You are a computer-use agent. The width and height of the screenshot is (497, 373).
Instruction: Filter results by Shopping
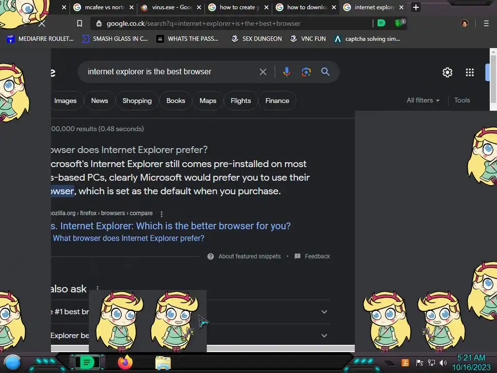[137, 101]
